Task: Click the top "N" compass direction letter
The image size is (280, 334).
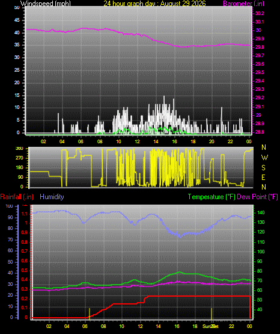Action: click(x=264, y=147)
